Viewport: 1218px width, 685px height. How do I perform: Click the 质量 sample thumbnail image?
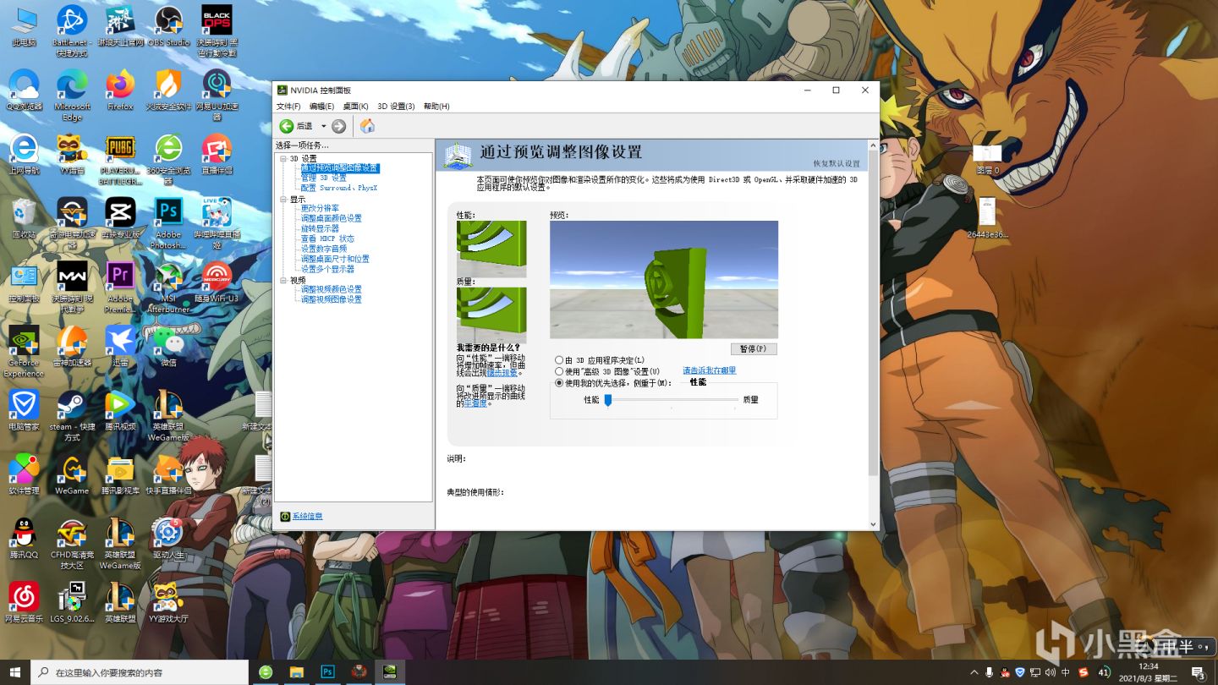click(491, 315)
